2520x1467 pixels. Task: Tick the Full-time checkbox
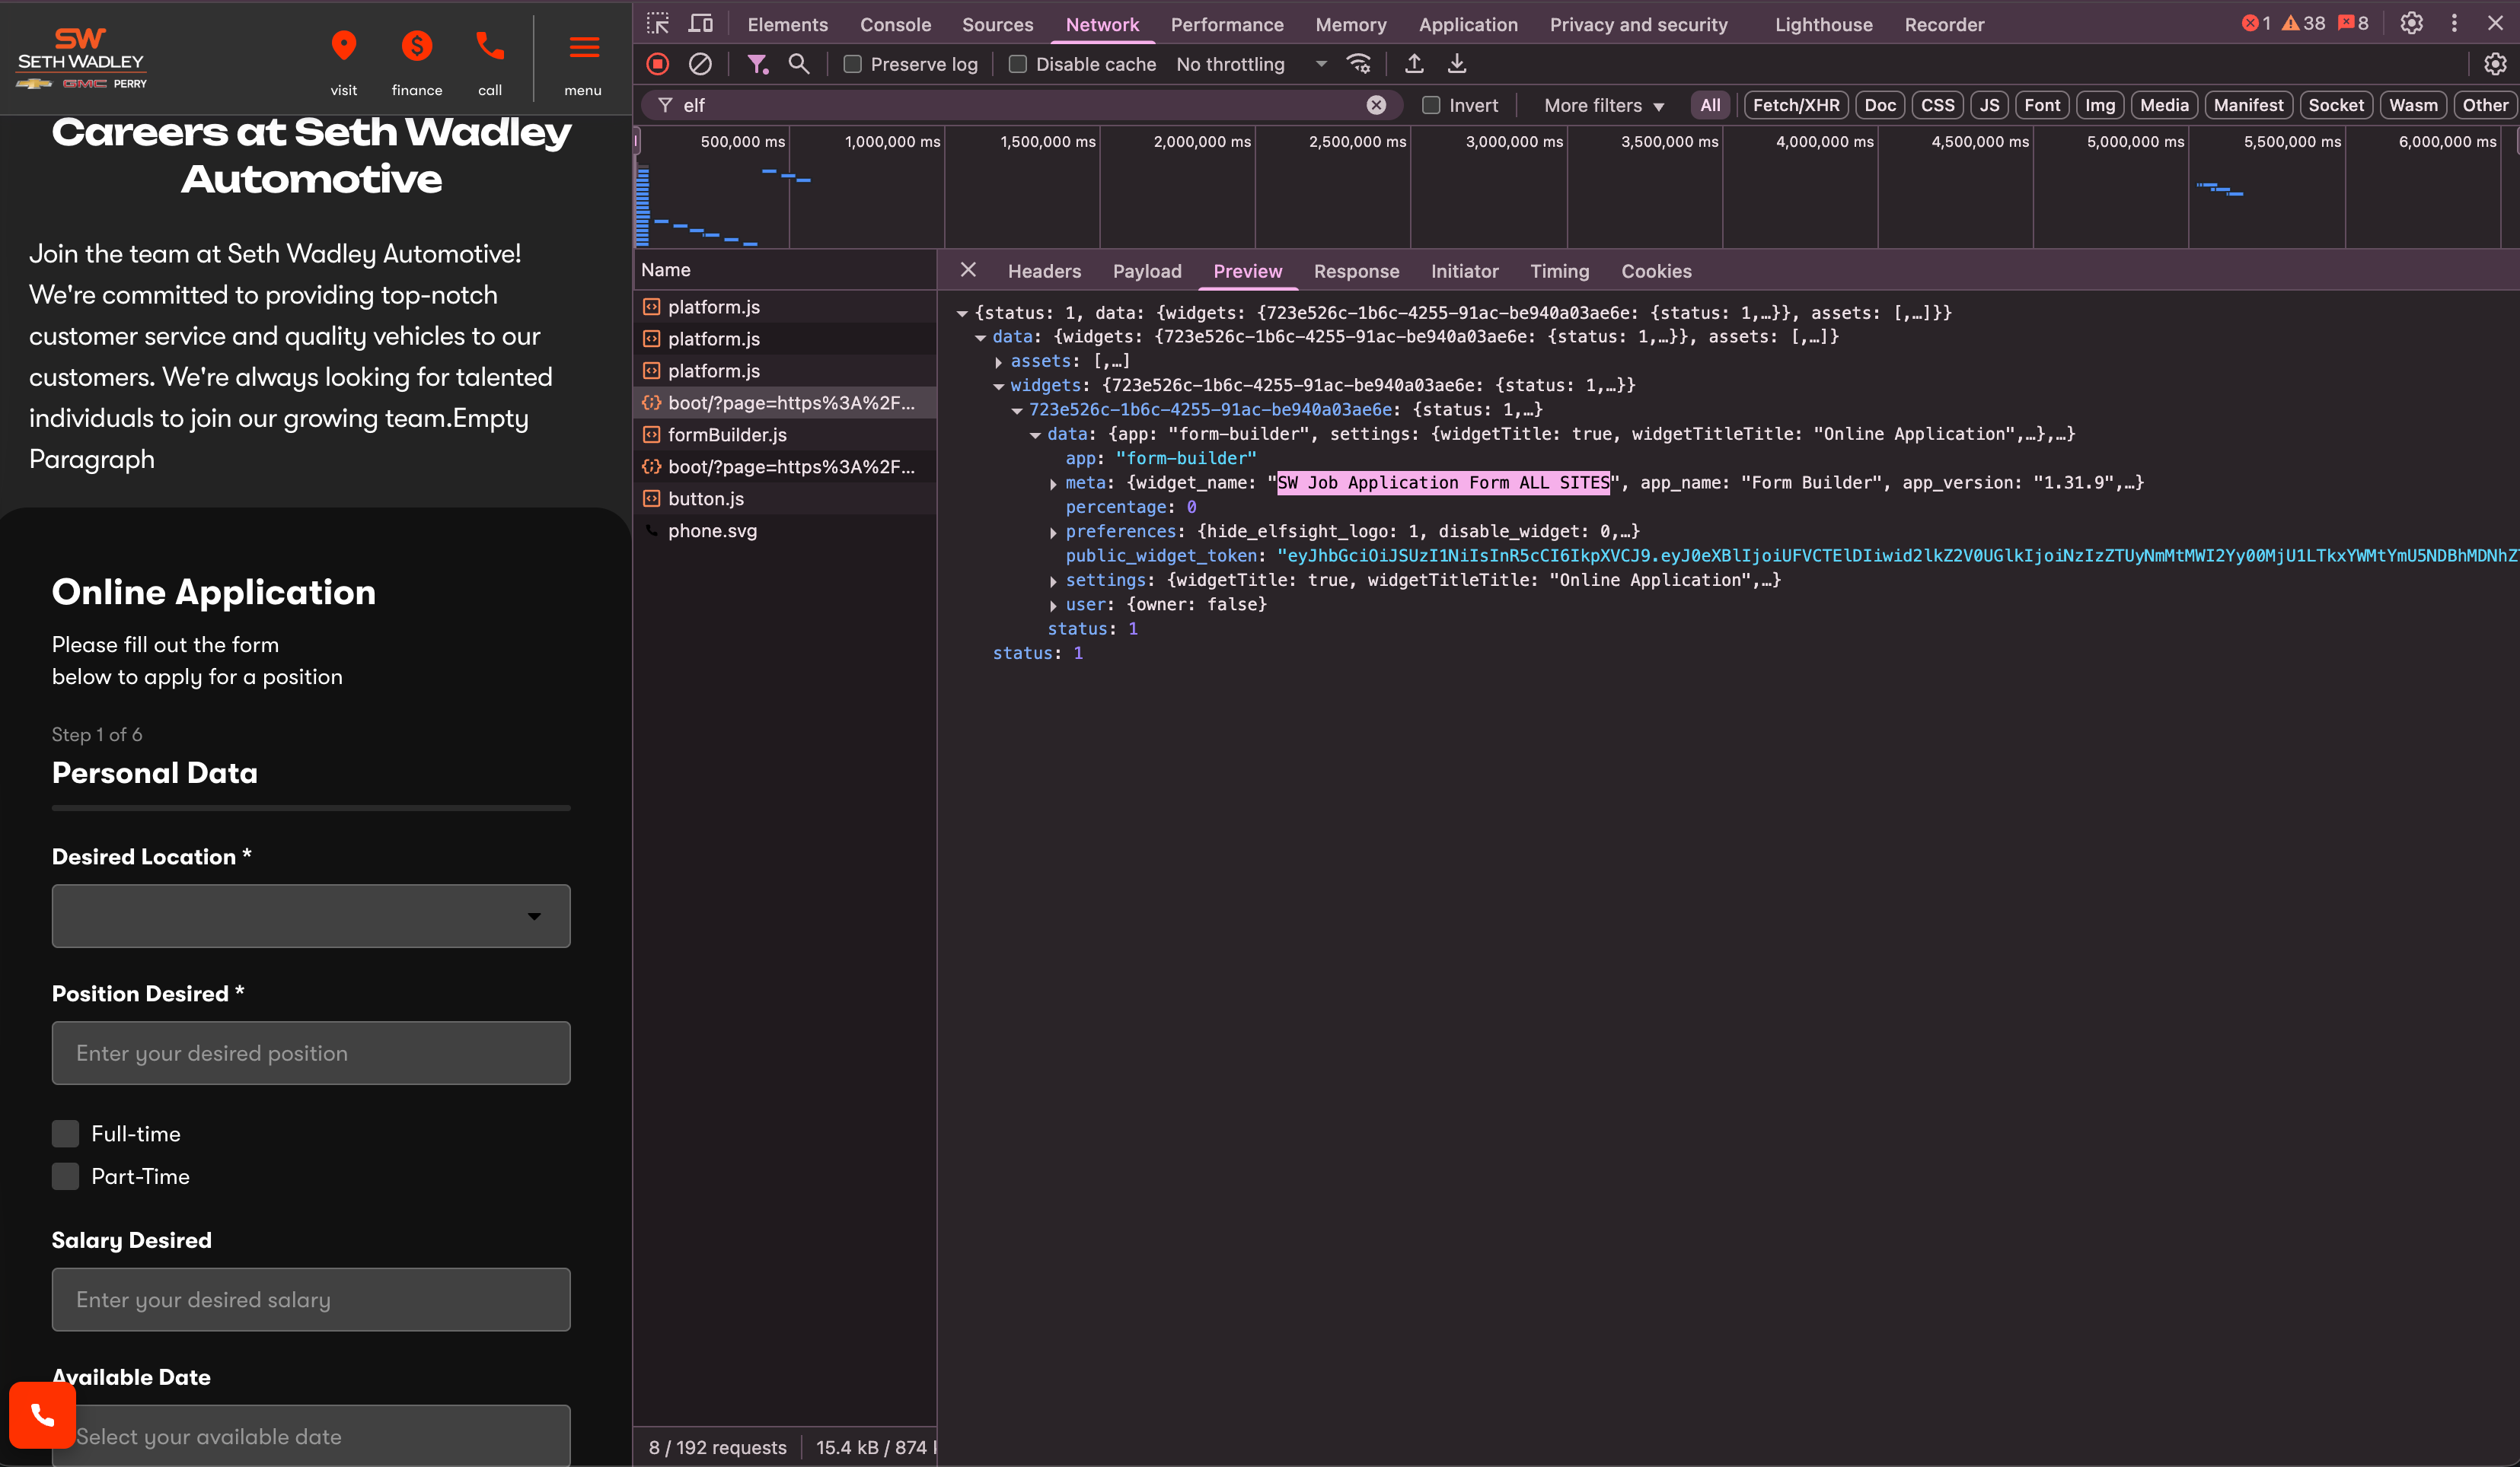(x=66, y=1133)
